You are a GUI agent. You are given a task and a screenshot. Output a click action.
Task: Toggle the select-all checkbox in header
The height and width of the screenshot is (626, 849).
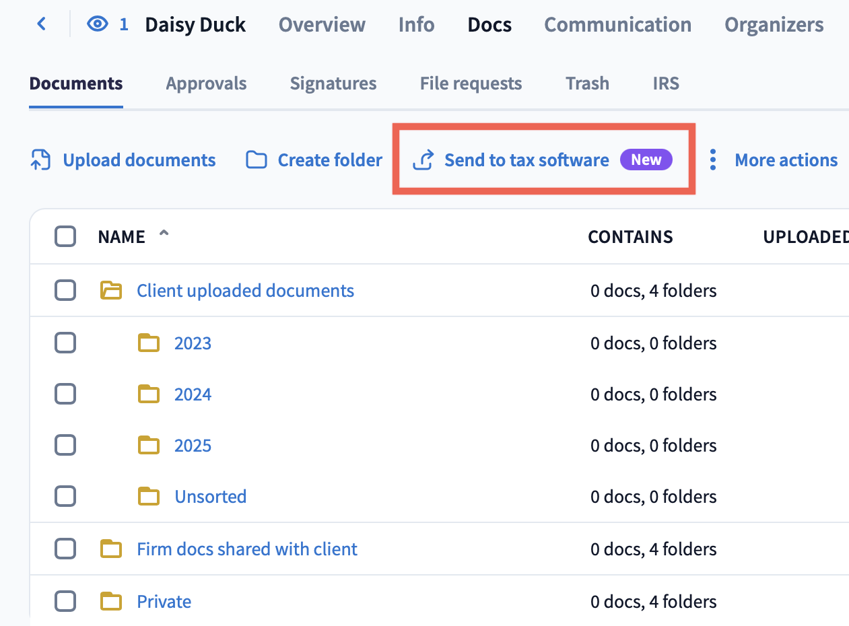point(65,237)
